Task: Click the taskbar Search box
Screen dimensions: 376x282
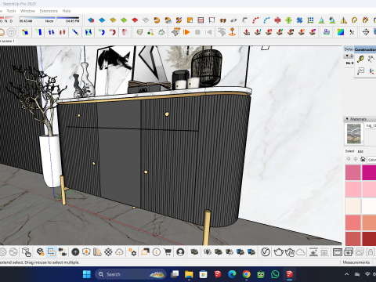Action: [x=131, y=274]
